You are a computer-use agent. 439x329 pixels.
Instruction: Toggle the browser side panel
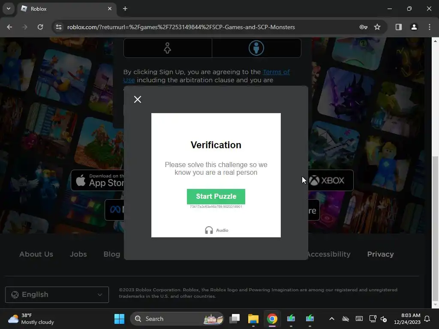coord(398,27)
